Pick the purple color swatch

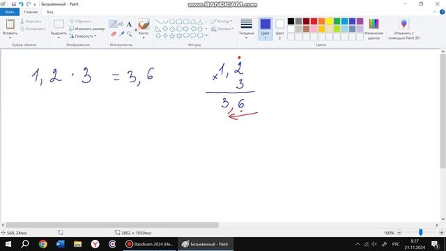[360, 22]
